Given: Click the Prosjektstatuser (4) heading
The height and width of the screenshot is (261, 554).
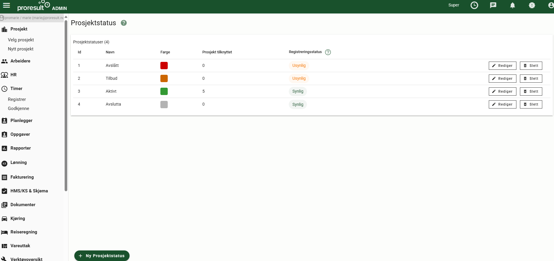Looking at the screenshot, I should [x=91, y=42].
